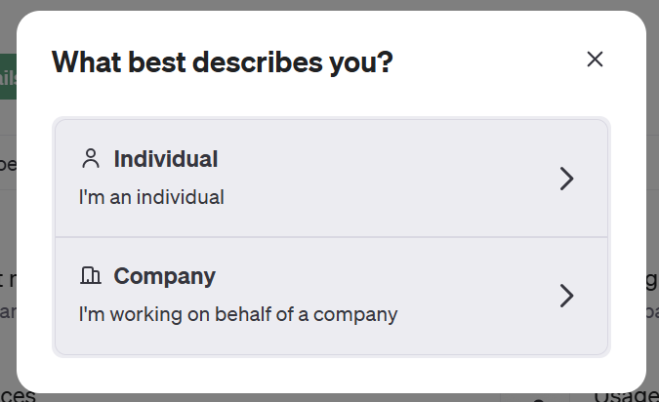Close the 'What best describes you?' dialog
Viewport: 659px width, 402px height.
pos(595,60)
